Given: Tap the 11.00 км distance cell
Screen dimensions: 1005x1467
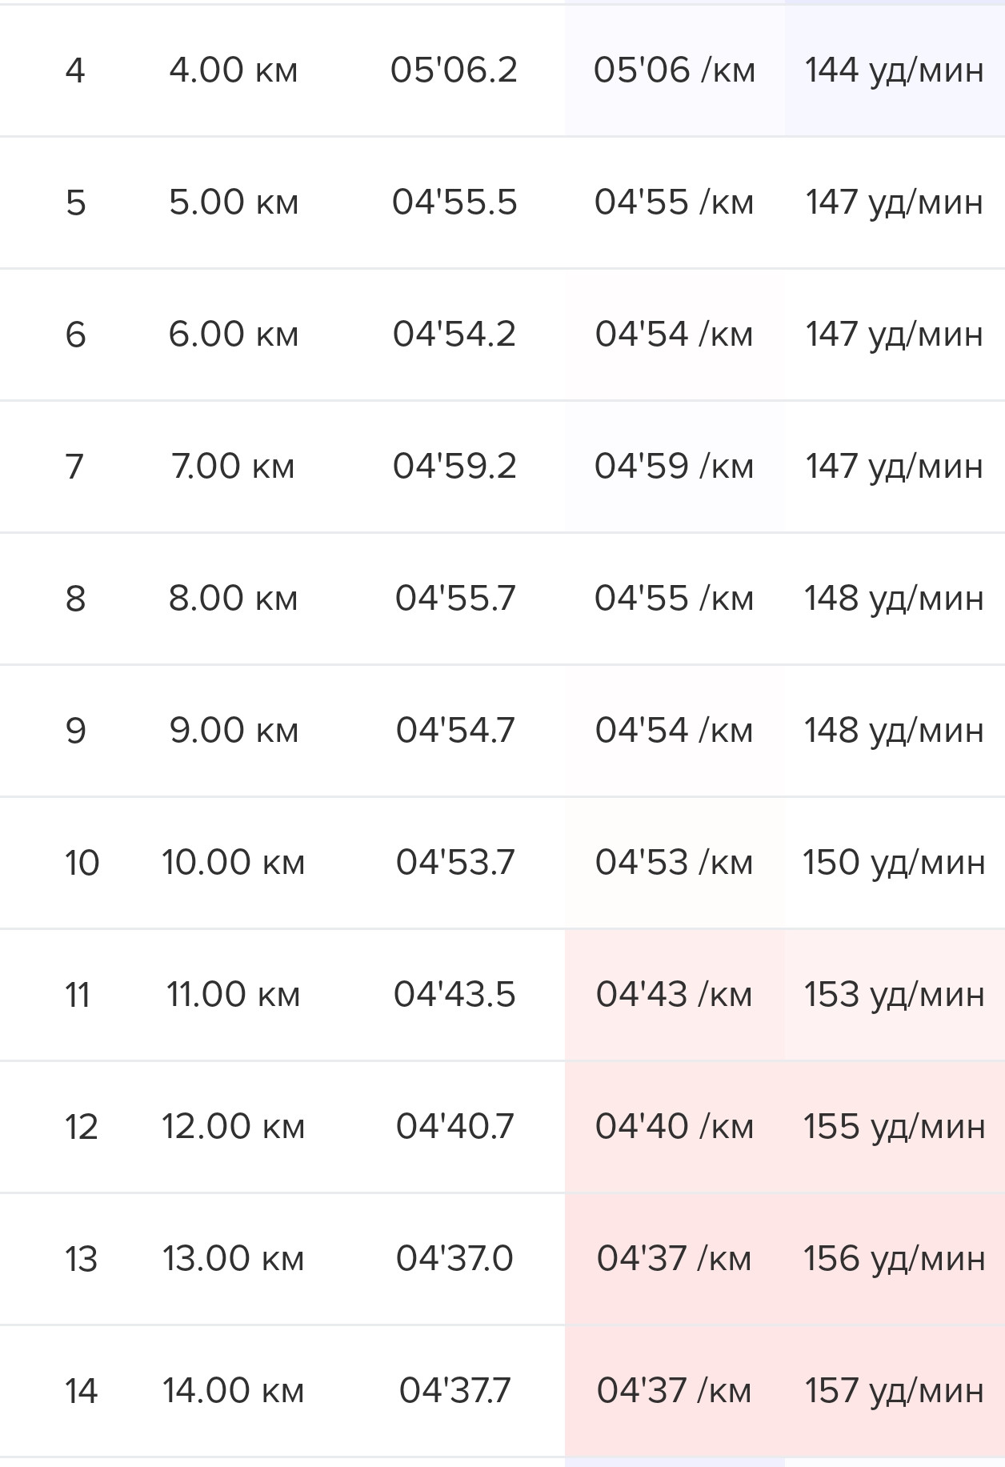Looking at the screenshot, I should coord(234,995).
